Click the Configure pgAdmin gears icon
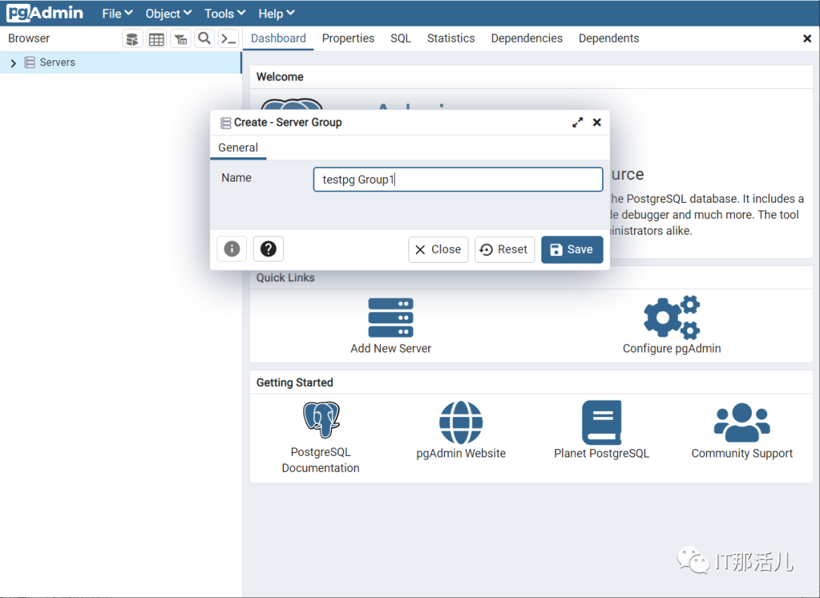Viewport: 820px width, 598px height. tap(672, 318)
